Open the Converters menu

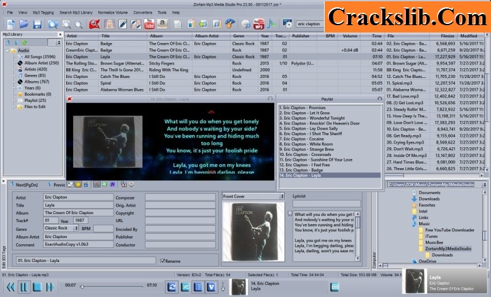click(x=142, y=12)
